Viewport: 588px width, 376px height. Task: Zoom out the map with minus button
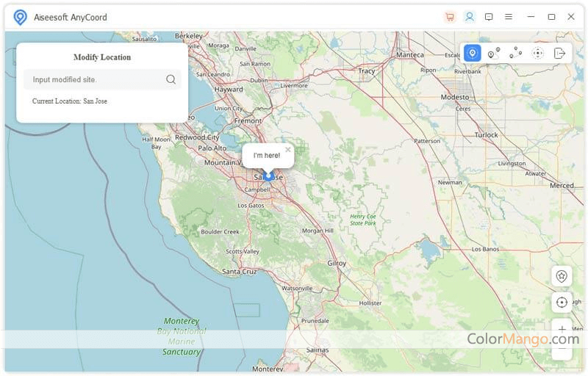562,352
